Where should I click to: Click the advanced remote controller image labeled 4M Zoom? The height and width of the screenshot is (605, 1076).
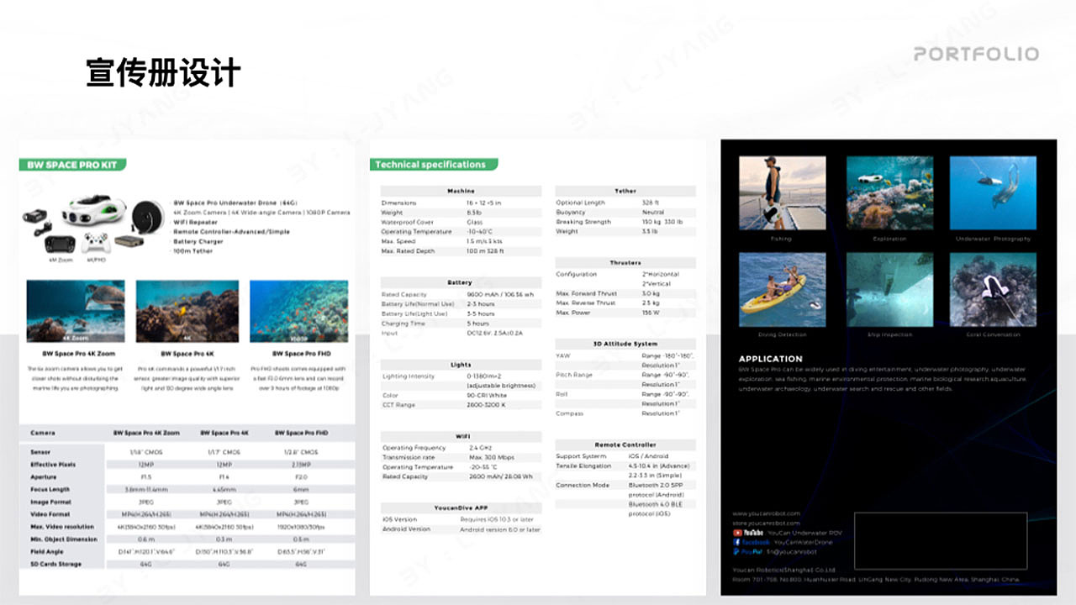coord(60,245)
